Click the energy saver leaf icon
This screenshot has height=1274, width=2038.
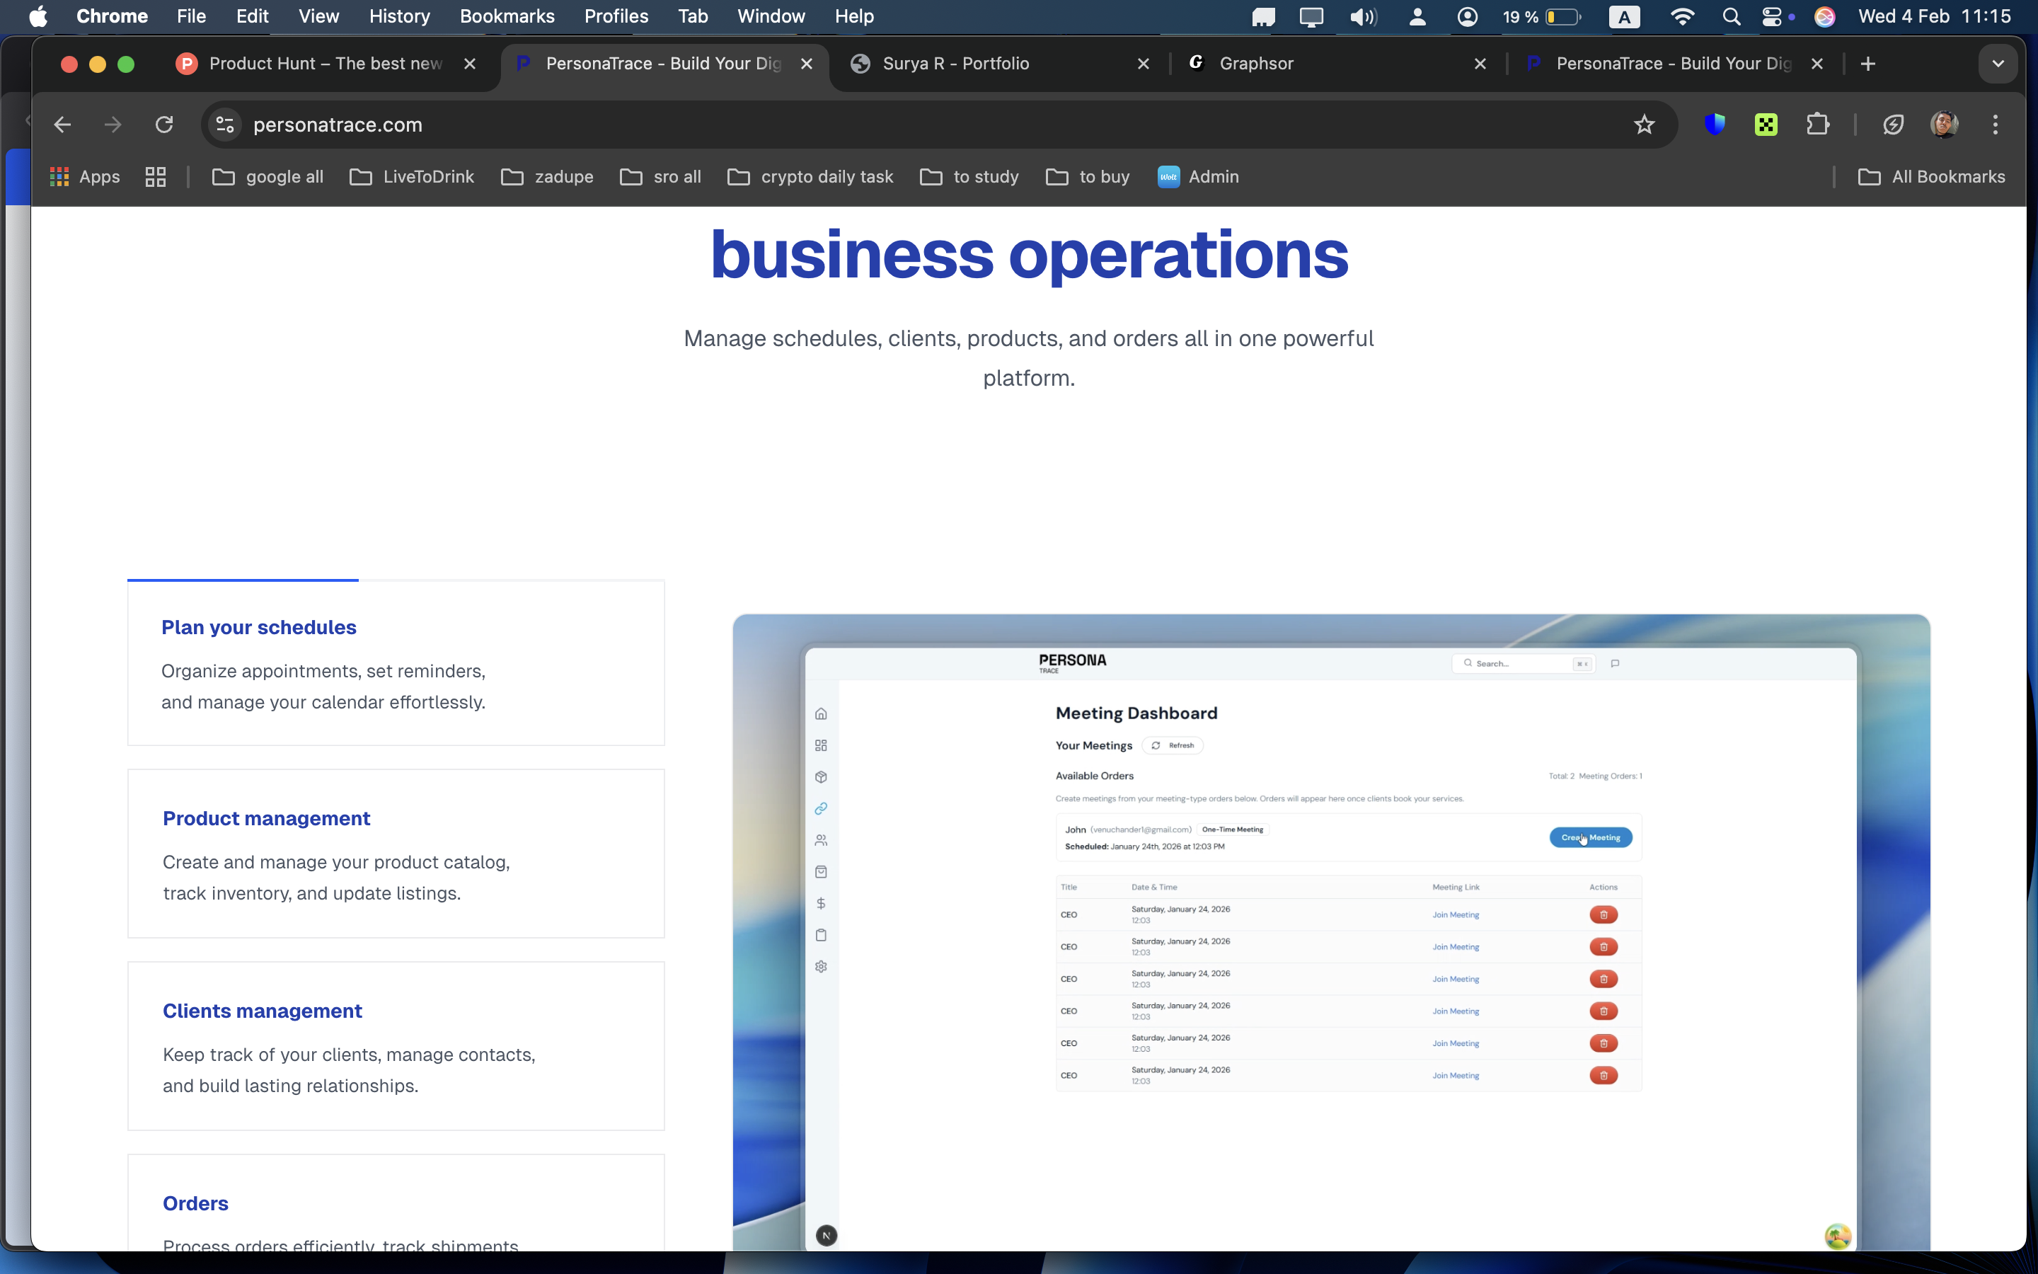point(1892,124)
